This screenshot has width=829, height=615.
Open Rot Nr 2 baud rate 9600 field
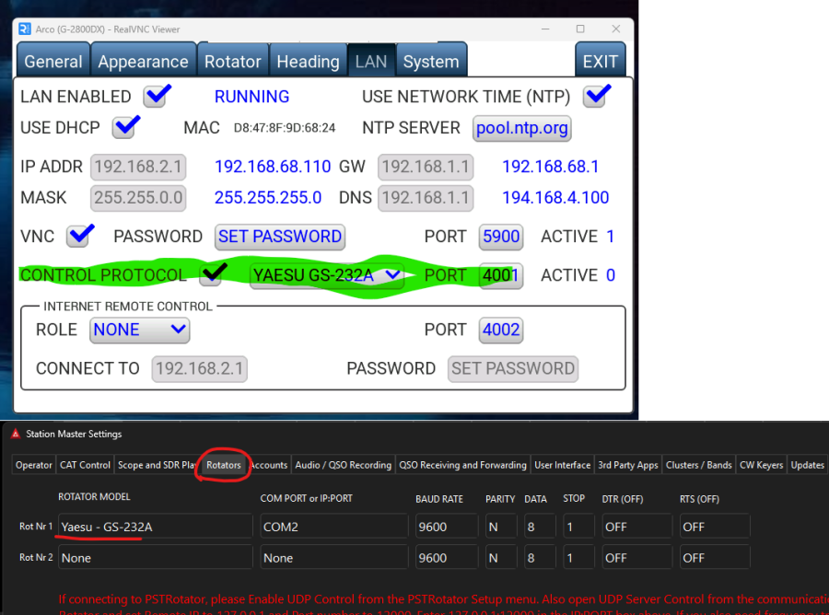point(447,558)
